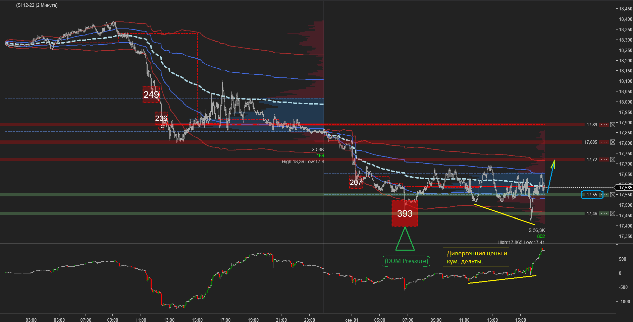Select the red cluster box labeled 393

[x=405, y=213]
